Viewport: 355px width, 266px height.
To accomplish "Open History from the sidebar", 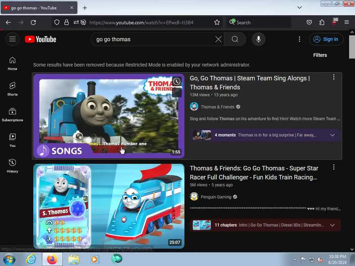I will (12, 166).
